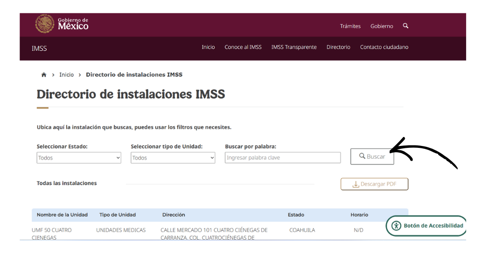Click the IMSS site title link
The image size is (486, 254).
(x=39, y=48)
